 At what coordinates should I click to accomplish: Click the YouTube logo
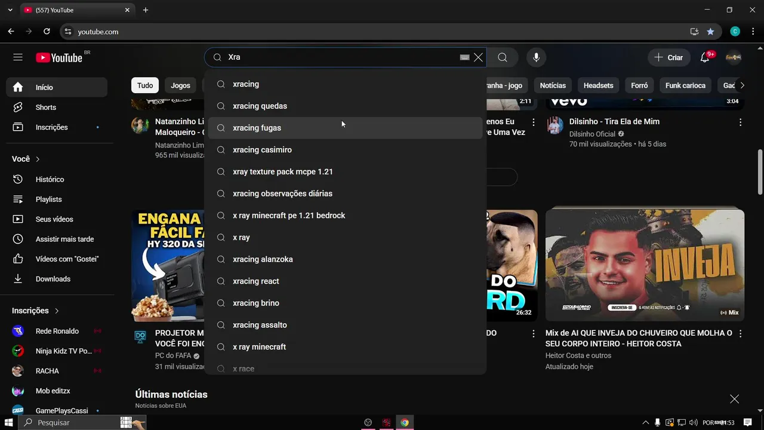click(58, 57)
